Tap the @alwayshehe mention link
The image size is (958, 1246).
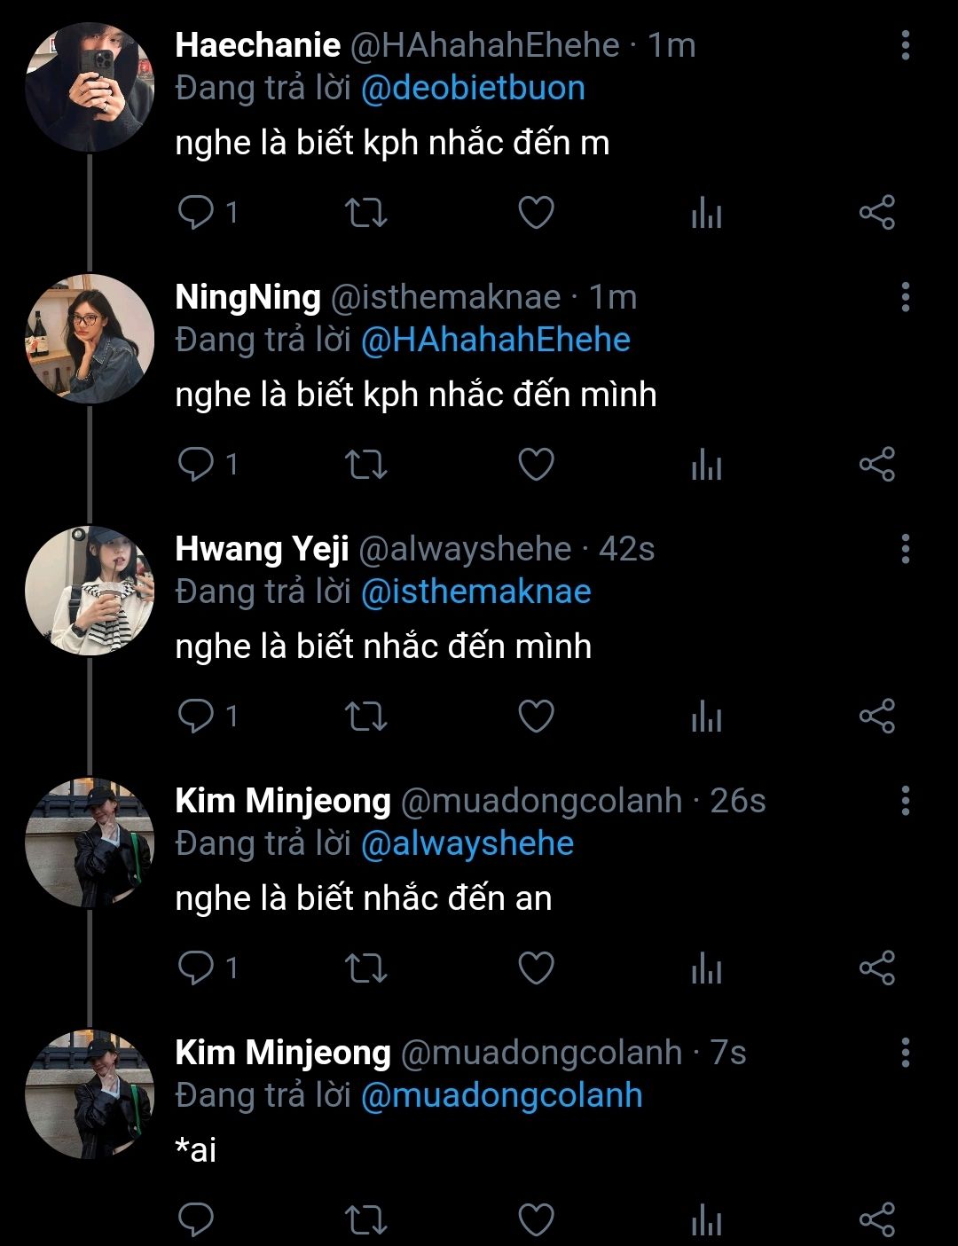pos(467,844)
